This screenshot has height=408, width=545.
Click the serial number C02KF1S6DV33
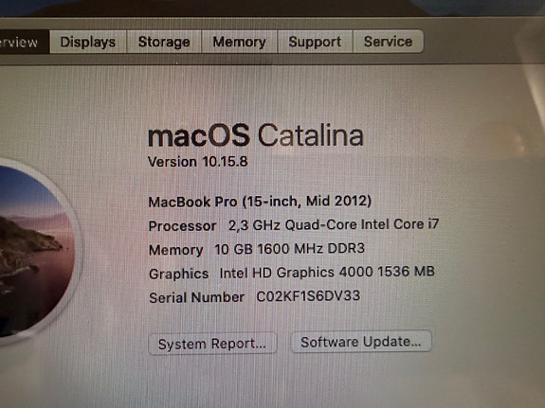(x=308, y=296)
